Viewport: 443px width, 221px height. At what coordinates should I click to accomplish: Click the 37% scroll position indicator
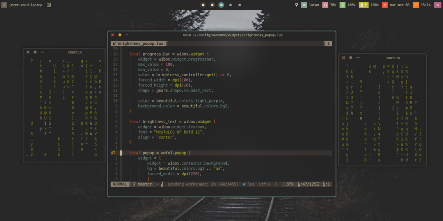point(289,184)
